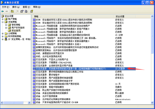Click icon of 网络服务器 数字签字的通信(若客户同意)
Image resolution: width=155 pixels, height=109 pixels.
point(34,29)
